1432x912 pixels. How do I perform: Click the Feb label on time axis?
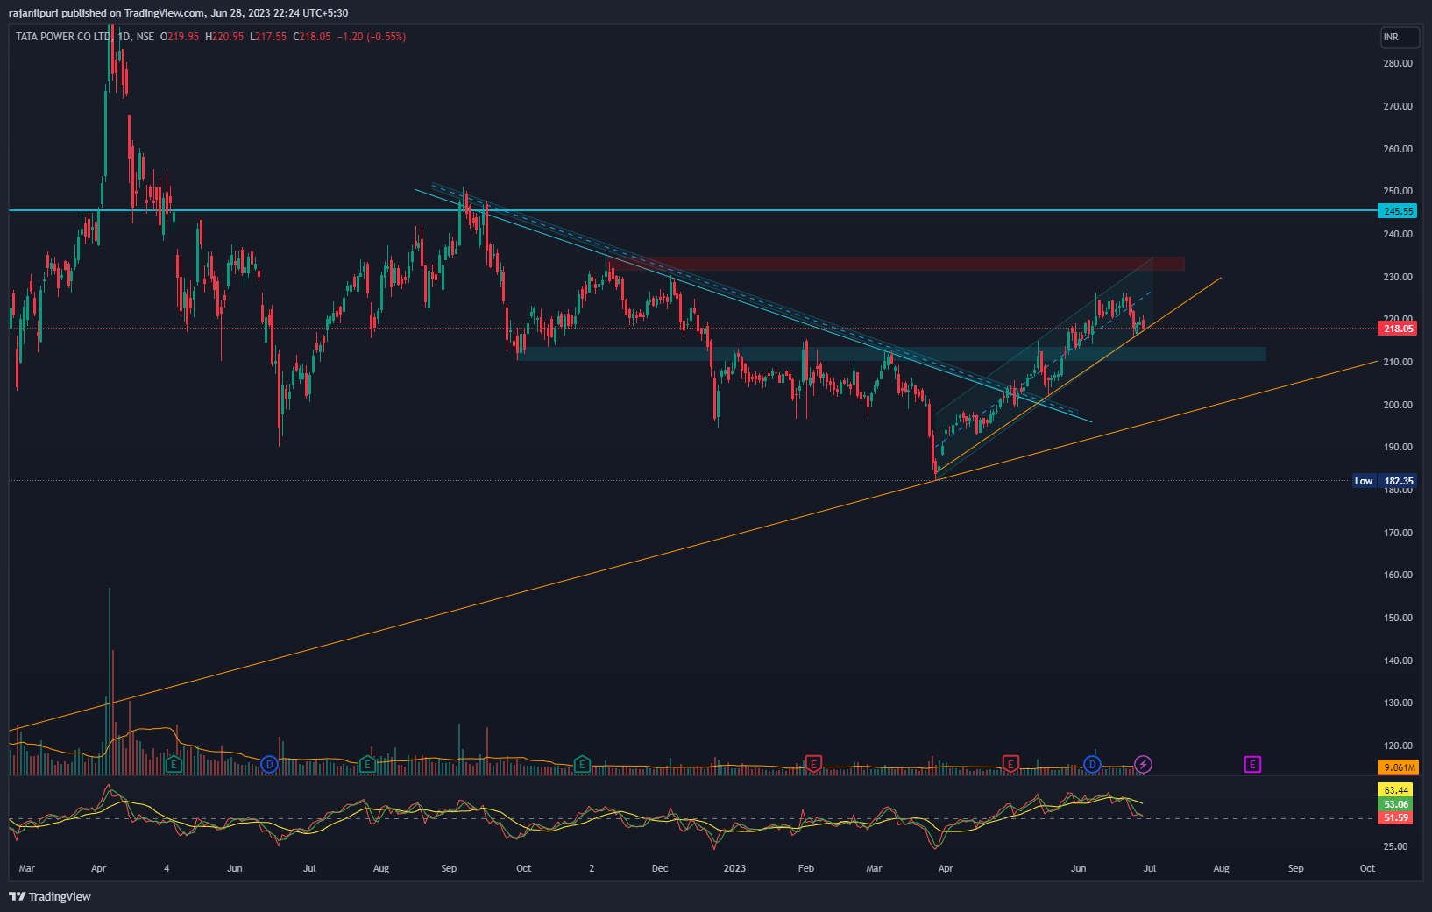point(806,868)
